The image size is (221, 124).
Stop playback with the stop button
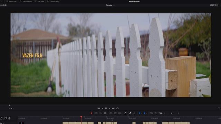(106, 108)
